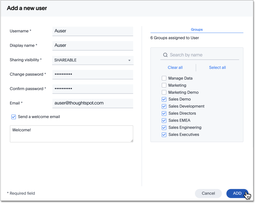Check the Manage Data group checkbox

point(164,78)
